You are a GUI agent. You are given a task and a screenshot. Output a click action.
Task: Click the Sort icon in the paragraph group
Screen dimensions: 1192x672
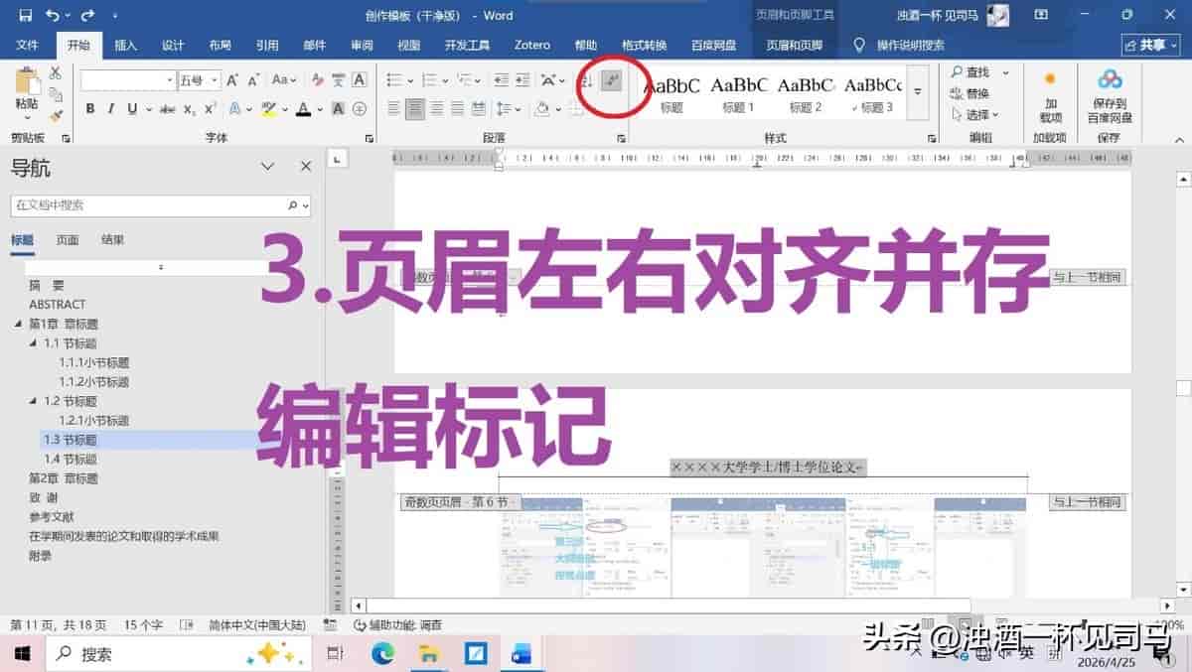point(587,80)
